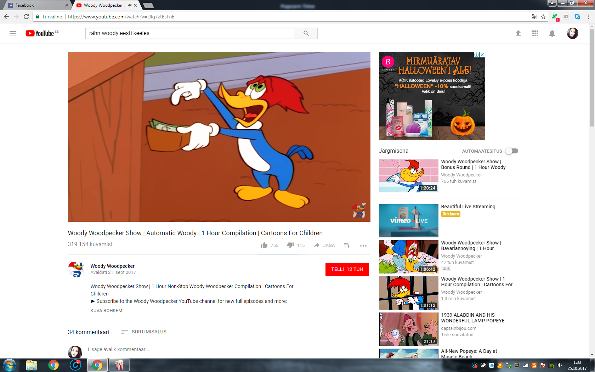This screenshot has height=372, width=595.
Task: Click the JAGA share arrow
Action: click(317, 245)
